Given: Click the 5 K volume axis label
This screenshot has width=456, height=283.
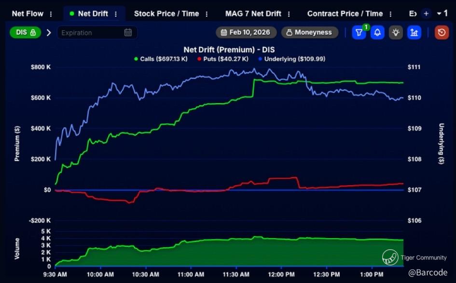Looking at the screenshot, I should (x=46, y=231).
